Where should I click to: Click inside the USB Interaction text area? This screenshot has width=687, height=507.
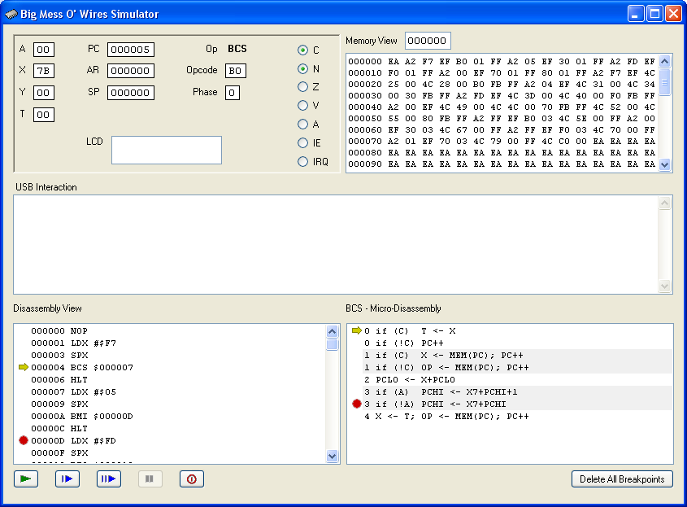(336, 244)
